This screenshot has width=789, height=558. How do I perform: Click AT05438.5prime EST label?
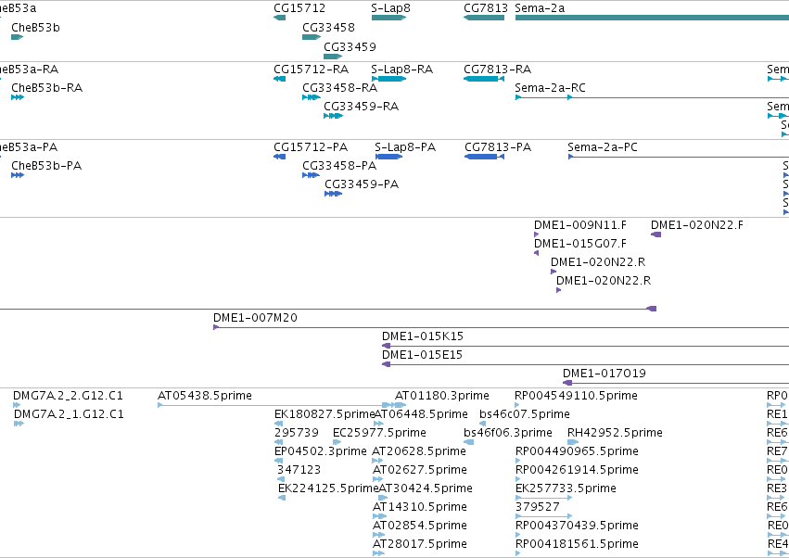tap(205, 396)
